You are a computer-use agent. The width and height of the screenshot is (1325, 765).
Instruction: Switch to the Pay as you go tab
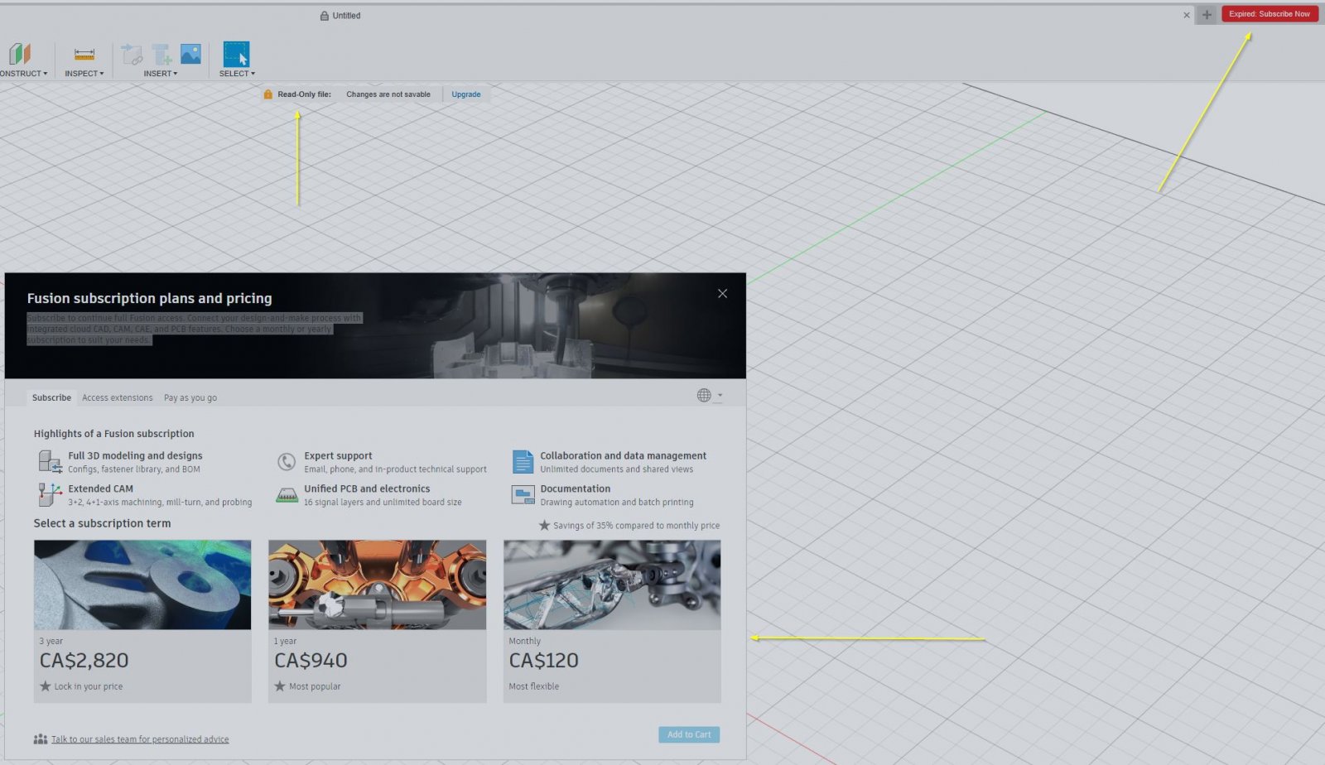[x=190, y=397]
